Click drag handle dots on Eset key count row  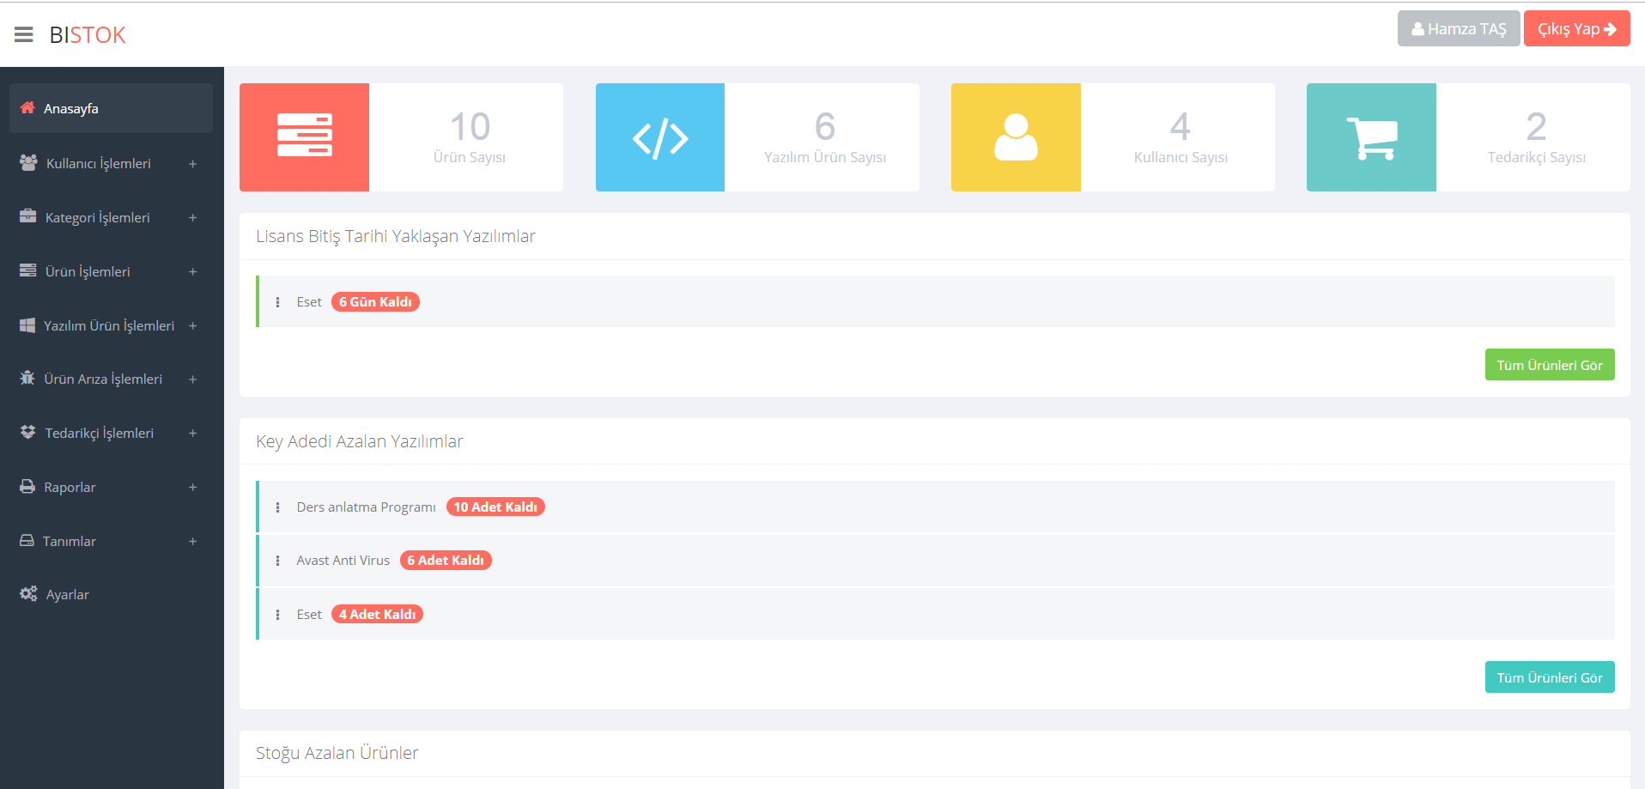tap(277, 615)
